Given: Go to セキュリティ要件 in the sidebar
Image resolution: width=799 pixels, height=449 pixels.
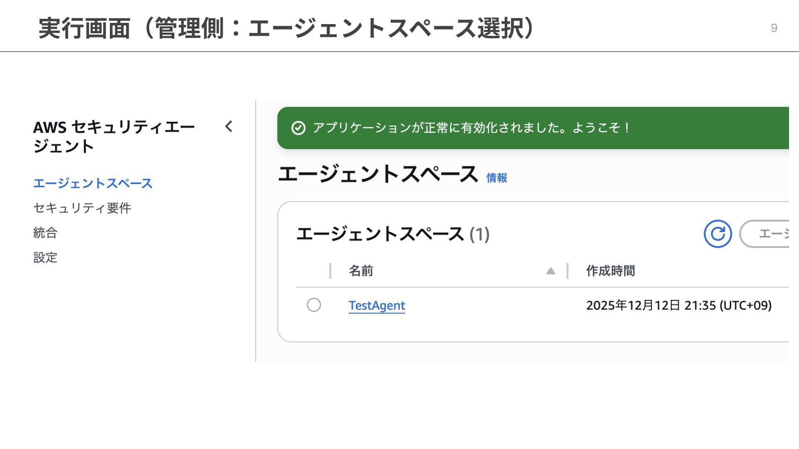Looking at the screenshot, I should (x=82, y=208).
